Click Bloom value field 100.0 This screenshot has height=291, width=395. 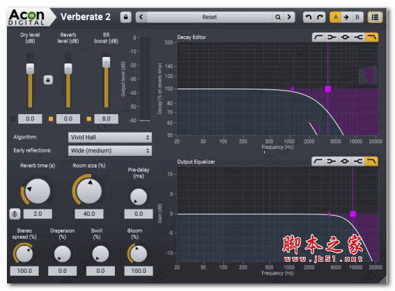139,271
